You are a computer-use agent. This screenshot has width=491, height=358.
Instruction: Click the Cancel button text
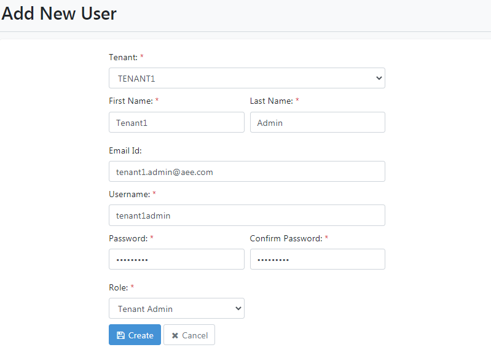(x=195, y=335)
